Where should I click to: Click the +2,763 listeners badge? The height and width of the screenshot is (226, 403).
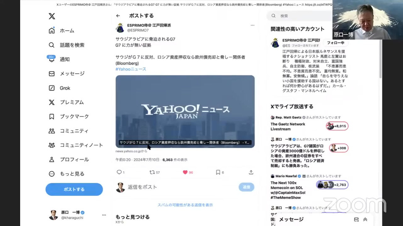pos(332,185)
